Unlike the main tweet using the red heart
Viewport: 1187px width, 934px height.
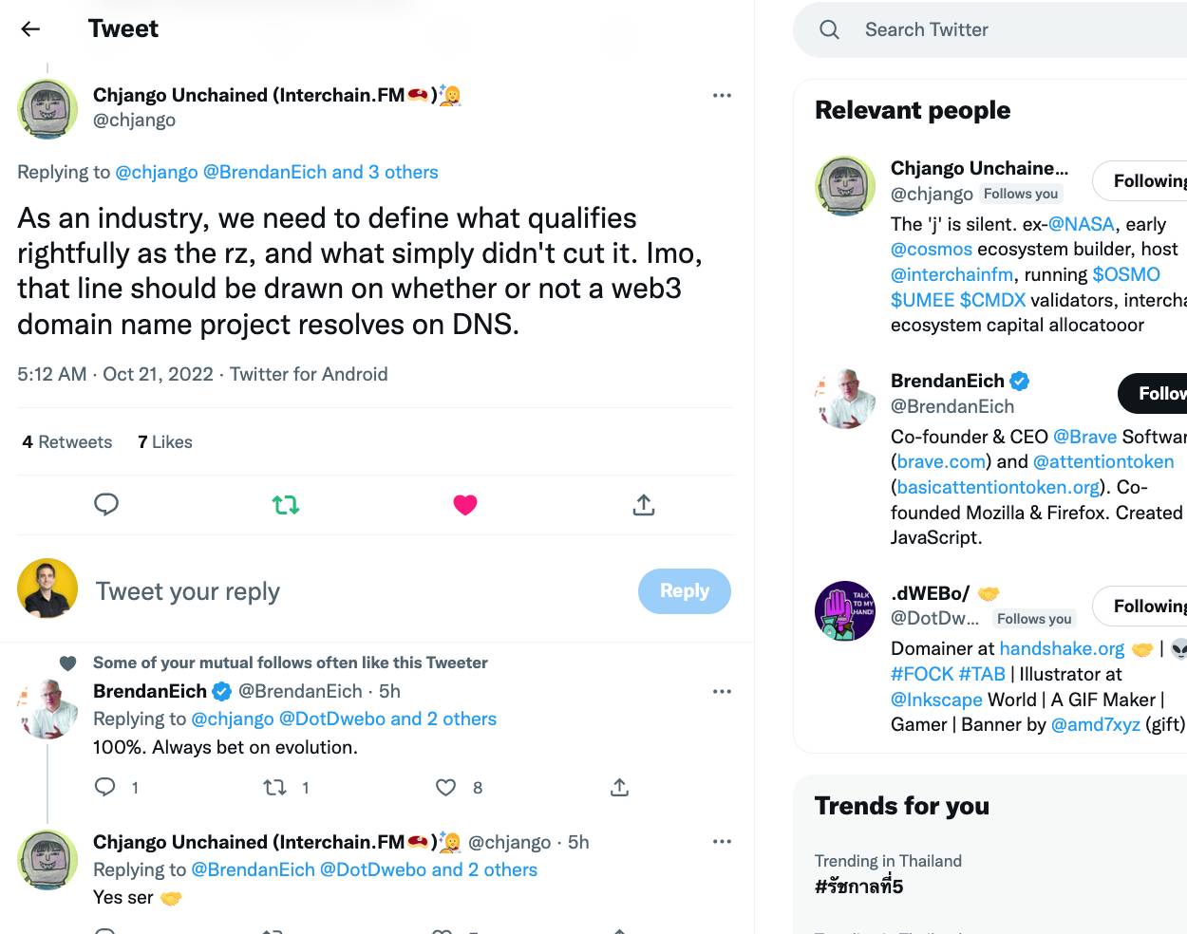pyautogui.click(x=465, y=505)
